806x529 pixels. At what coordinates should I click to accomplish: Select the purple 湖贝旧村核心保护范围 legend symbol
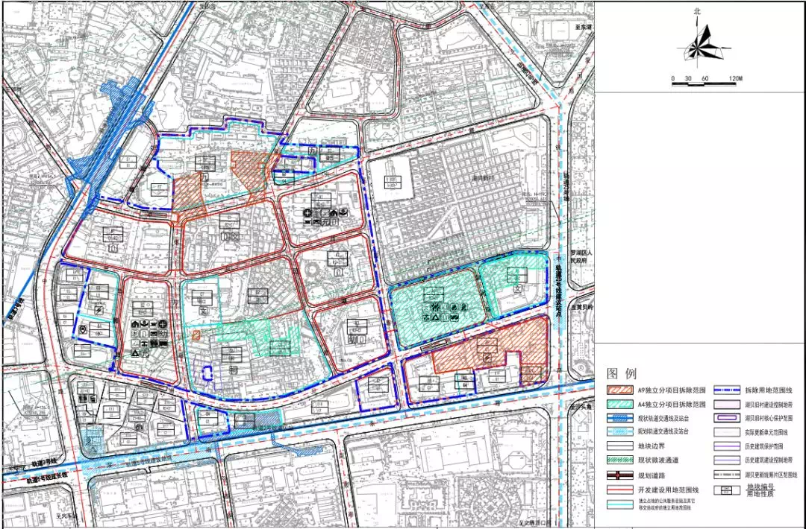click(727, 418)
